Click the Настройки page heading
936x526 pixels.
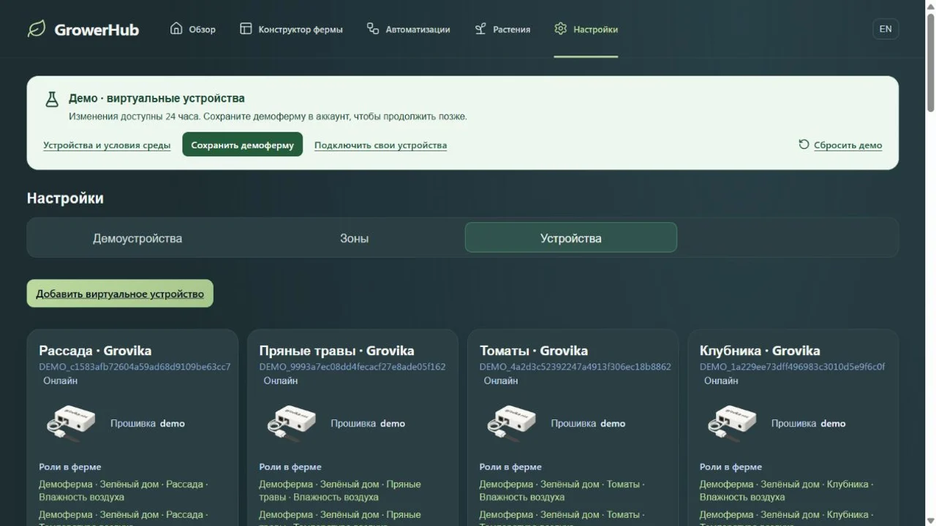pyautogui.click(x=65, y=198)
